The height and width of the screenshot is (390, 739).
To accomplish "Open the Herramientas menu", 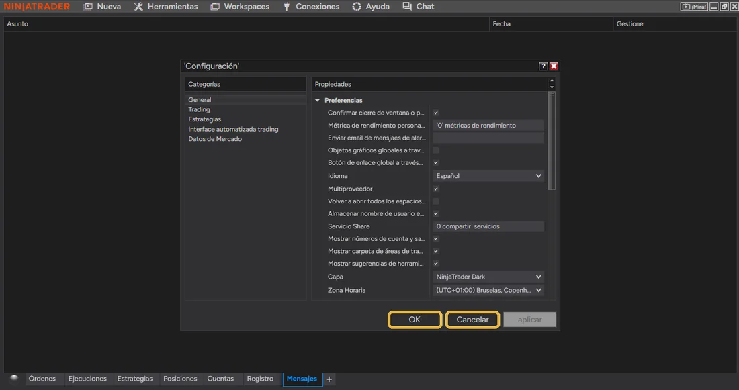I will (x=166, y=7).
